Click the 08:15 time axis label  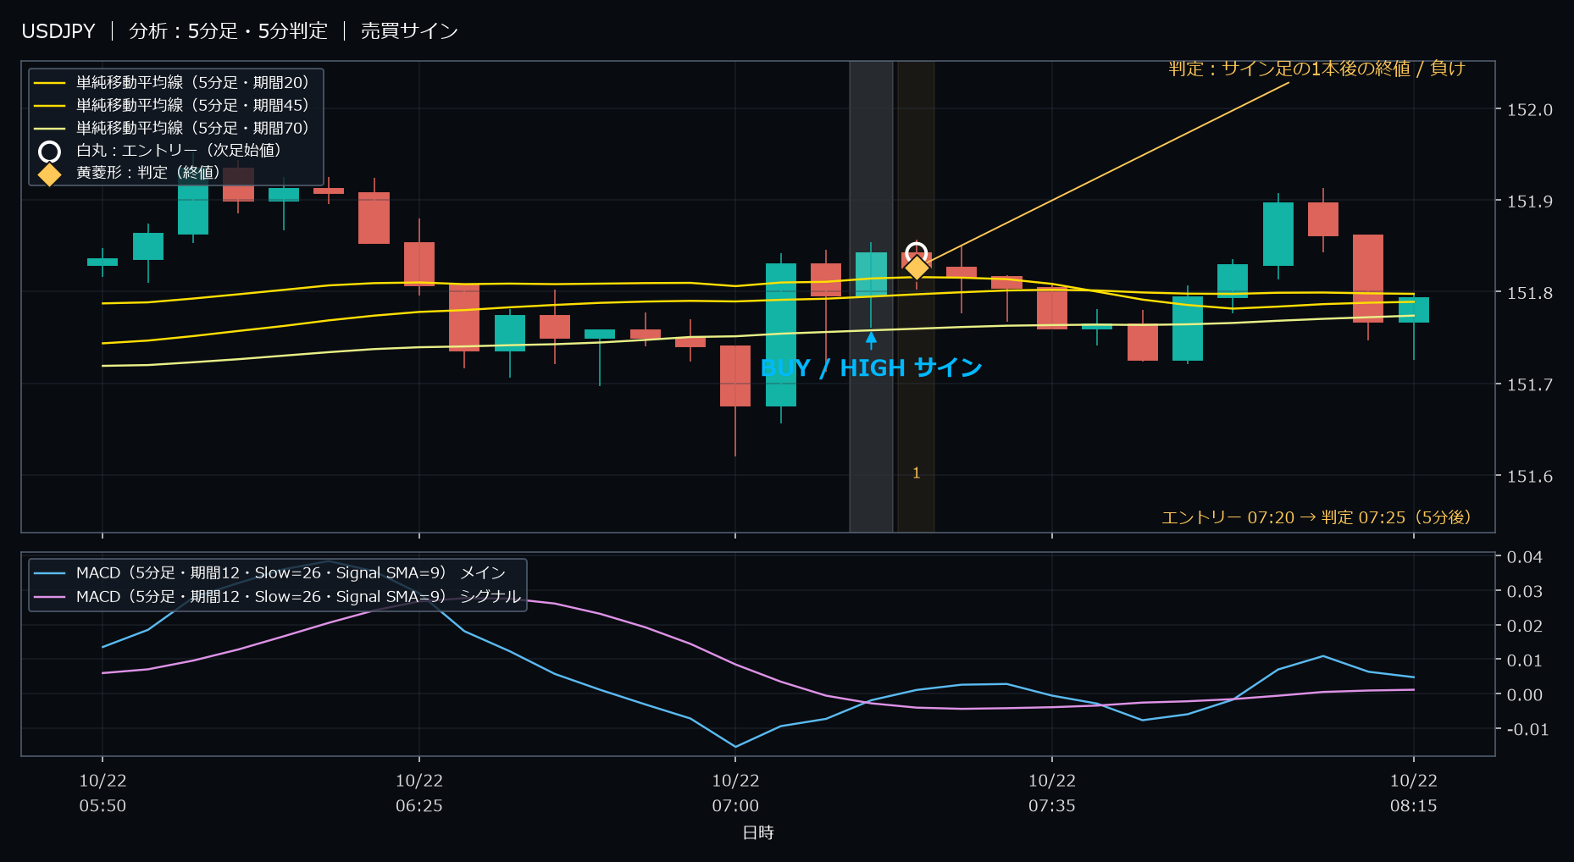click(x=1414, y=806)
